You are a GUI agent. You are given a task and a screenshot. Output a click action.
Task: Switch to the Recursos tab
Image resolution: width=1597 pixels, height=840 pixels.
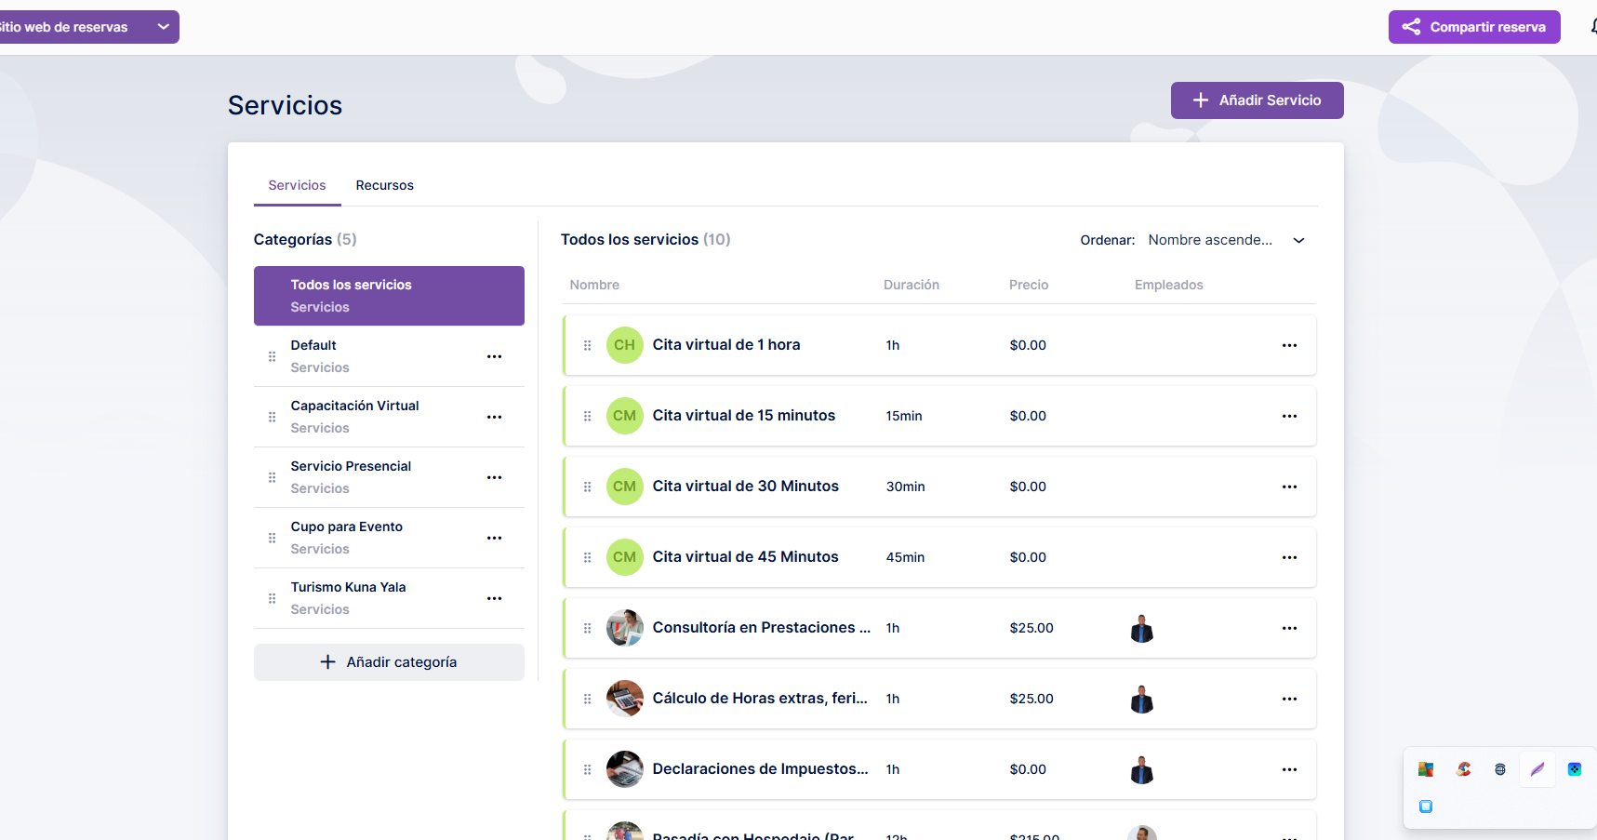(x=384, y=185)
